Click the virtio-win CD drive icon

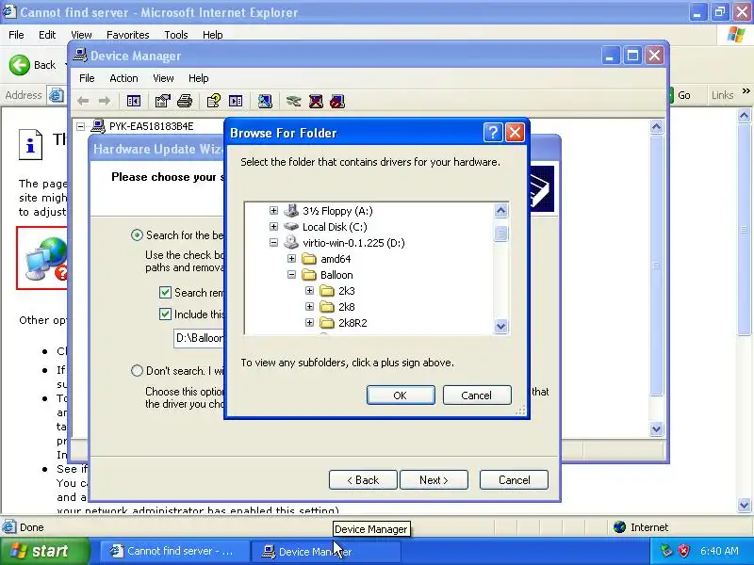click(x=291, y=242)
